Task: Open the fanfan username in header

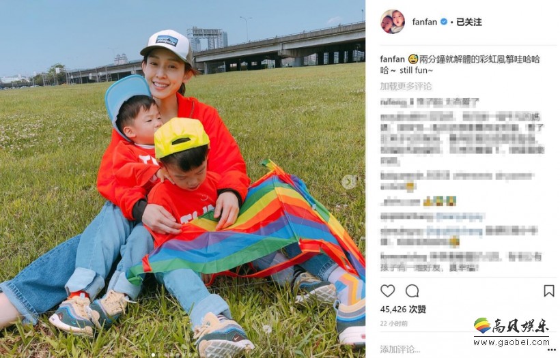Action: [424, 22]
